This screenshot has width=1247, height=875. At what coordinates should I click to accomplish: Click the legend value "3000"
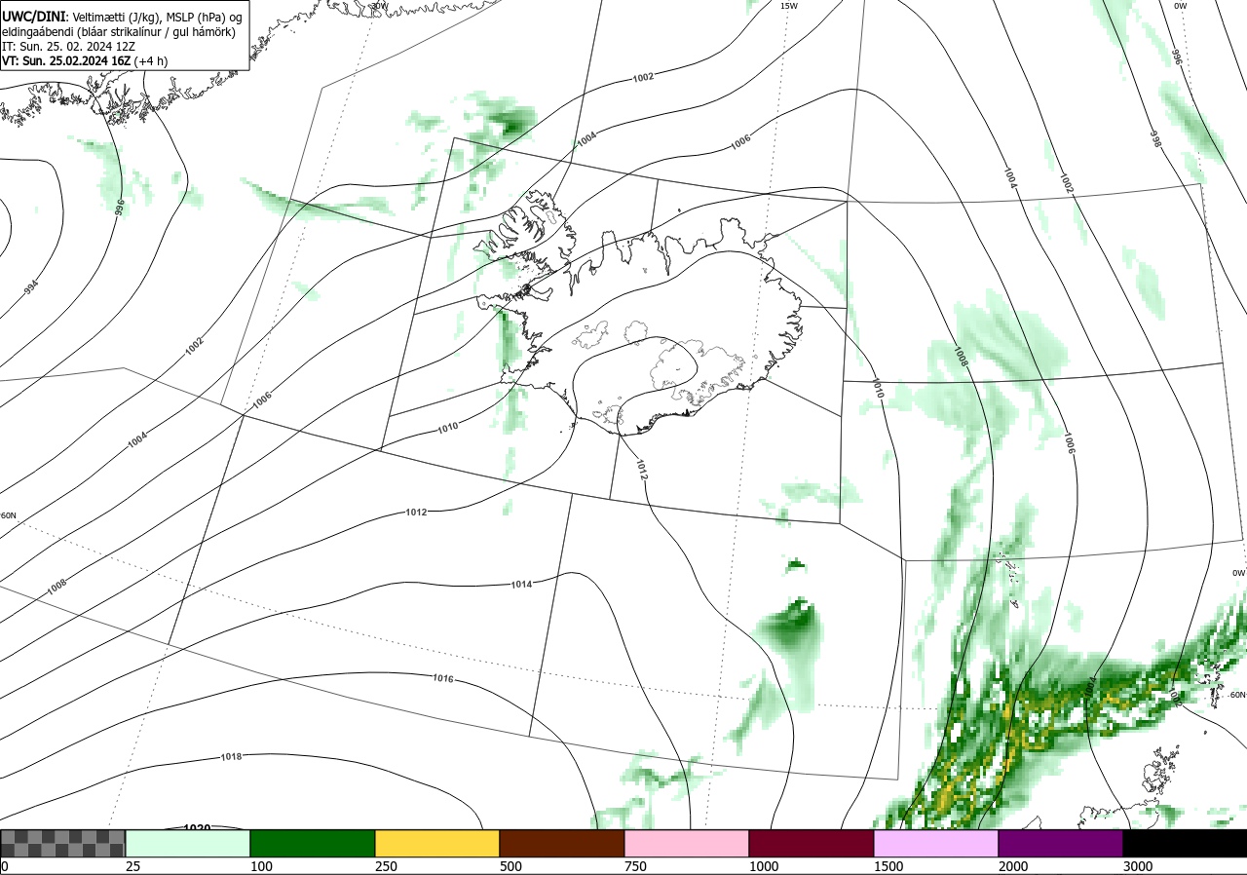click(1138, 866)
